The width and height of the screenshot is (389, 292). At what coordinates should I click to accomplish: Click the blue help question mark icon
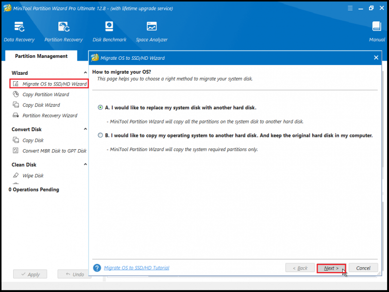coord(97,268)
